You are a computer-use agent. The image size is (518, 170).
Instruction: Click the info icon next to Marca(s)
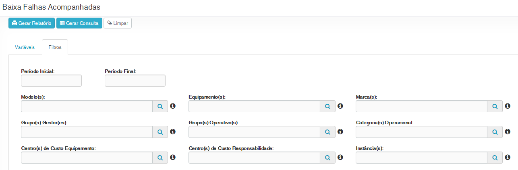(508, 106)
